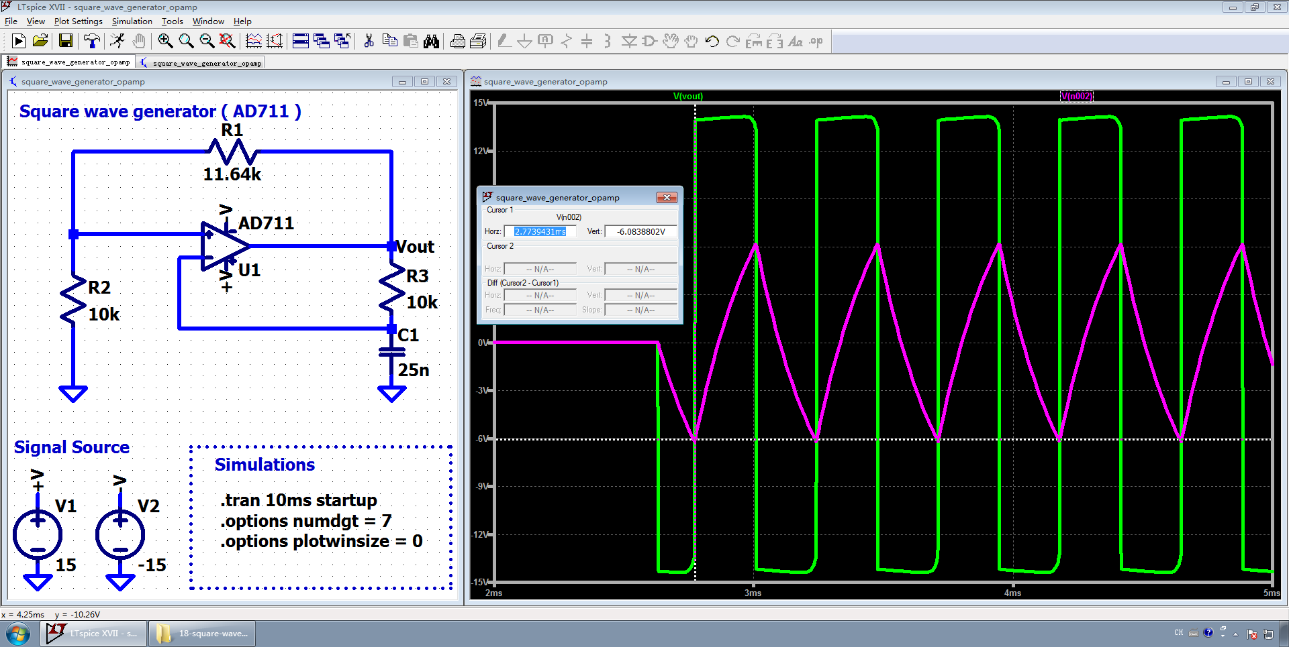Click the Cursor 1 Horz value field
This screenshot has width=1289, height=647.
[540, 231]
